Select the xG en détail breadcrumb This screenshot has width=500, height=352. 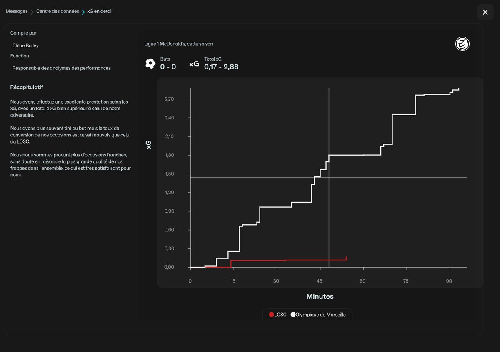pyautogui.click(x=100, y=12)
